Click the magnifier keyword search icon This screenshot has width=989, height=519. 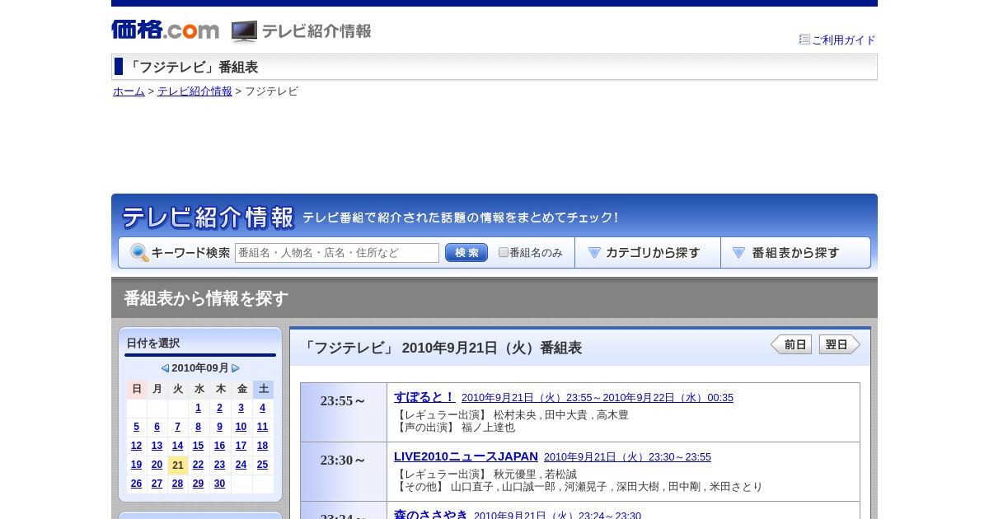139,253
